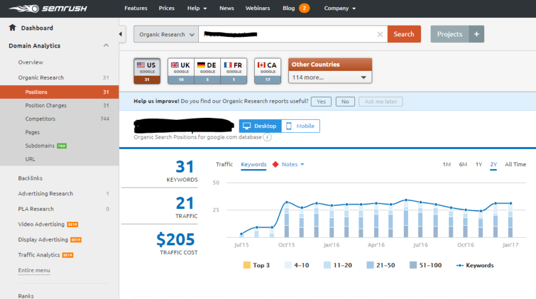
Task: Expand the Help menu
Action: tap(197, 8)
